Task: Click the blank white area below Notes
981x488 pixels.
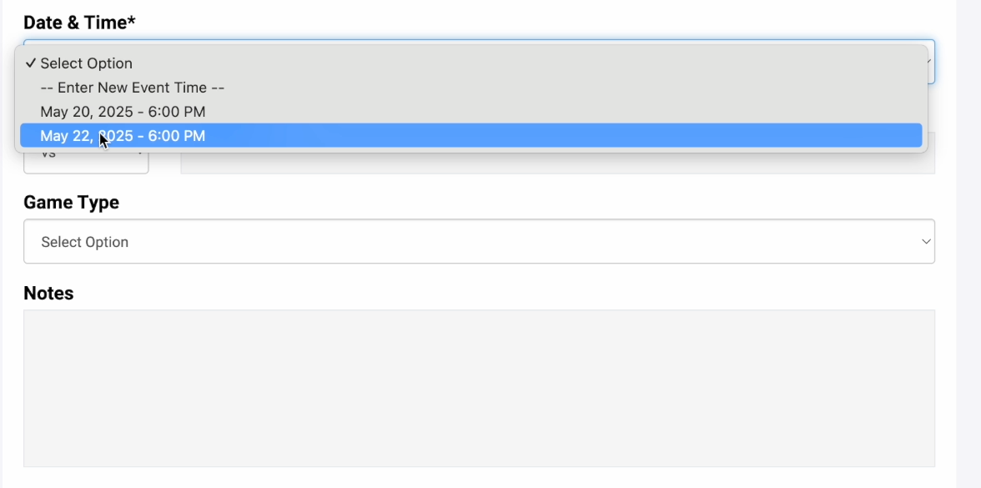Action: pos(479,478)
